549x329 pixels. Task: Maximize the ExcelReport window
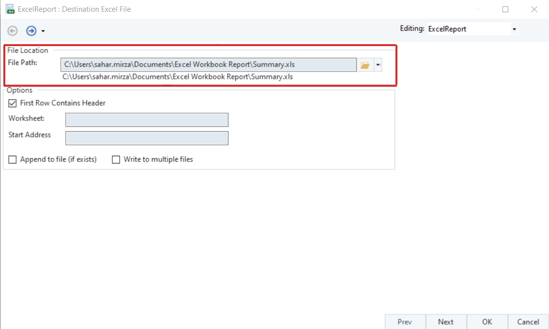pyautogui.click(x=505, y=9)
